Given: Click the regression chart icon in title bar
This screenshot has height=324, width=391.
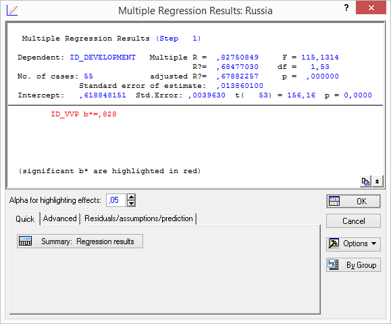Looking at the screenshot, I should 12,10.
